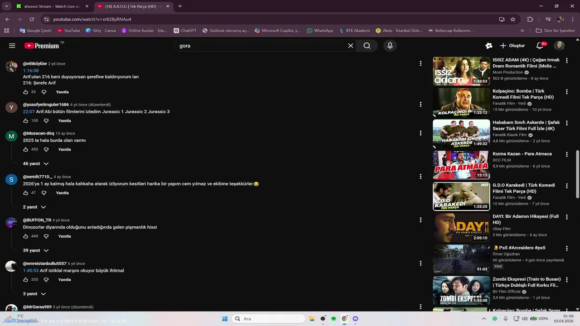Open a new Chrome tab
580x326 pixels.
[x=180, y=6]
